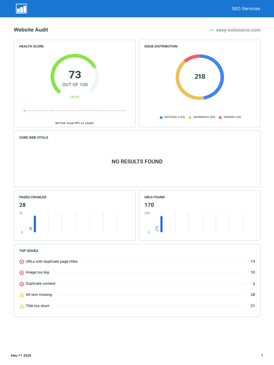The image size is (274, 365).
Task: Click the count 21 for Title too short
Action: click(253, 306)
